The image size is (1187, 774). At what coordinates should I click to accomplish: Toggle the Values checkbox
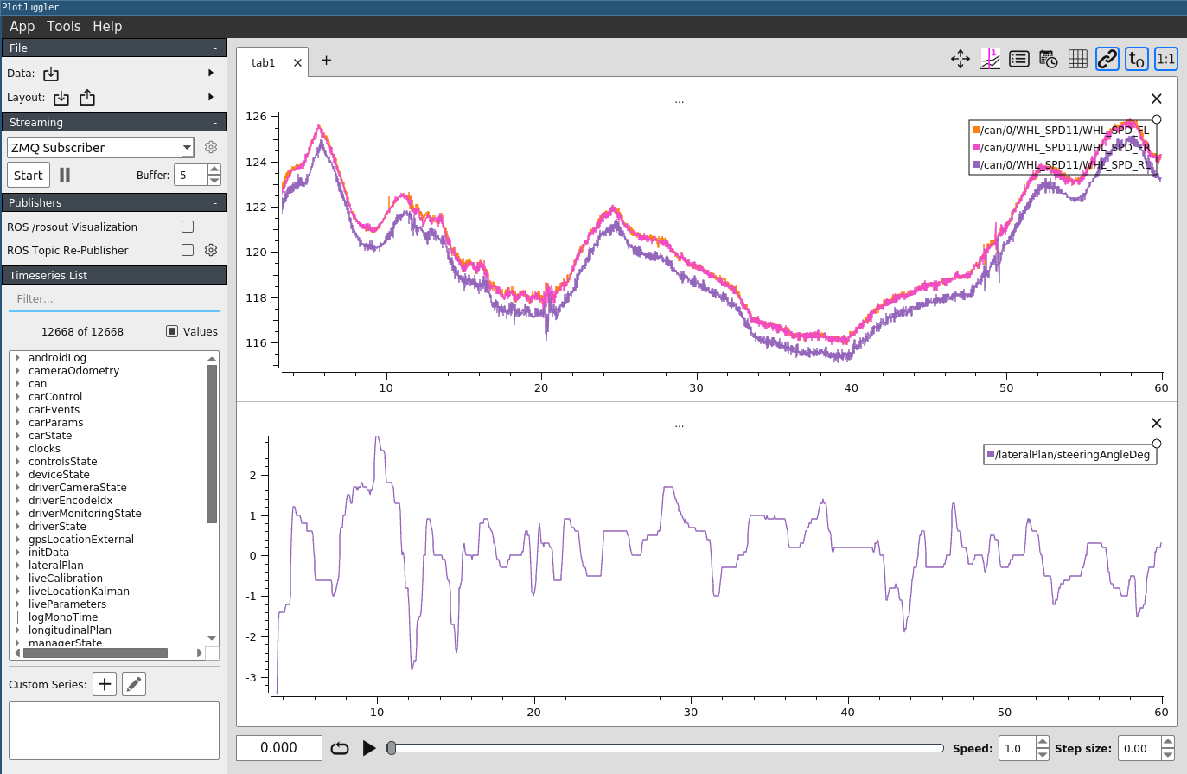point(172,331)
